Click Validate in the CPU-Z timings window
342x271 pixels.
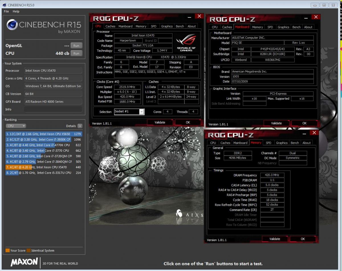pos(275,239)
